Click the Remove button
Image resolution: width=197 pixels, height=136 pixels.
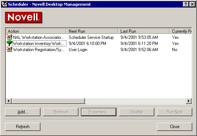pyautogui.click(x=61, y=112)
